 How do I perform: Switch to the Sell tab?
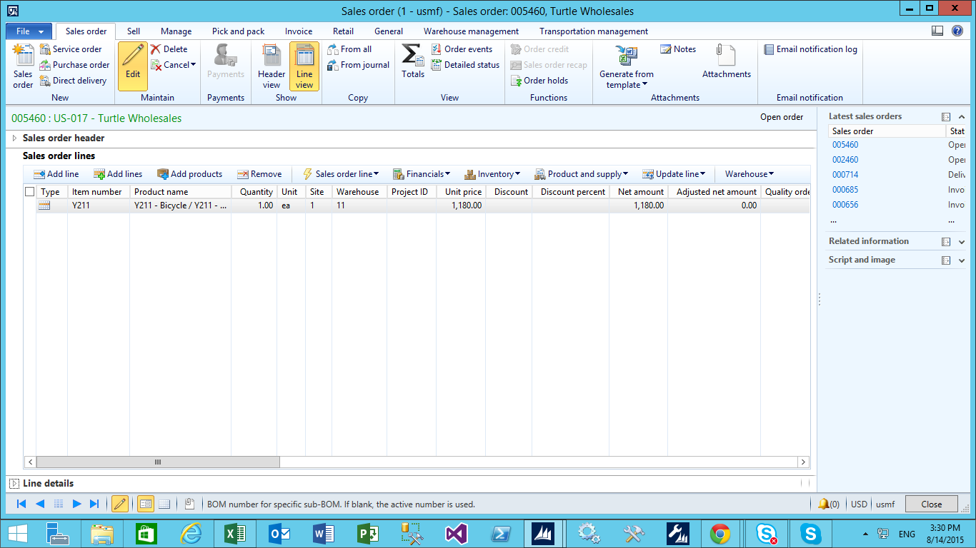[x=134, y=31]
